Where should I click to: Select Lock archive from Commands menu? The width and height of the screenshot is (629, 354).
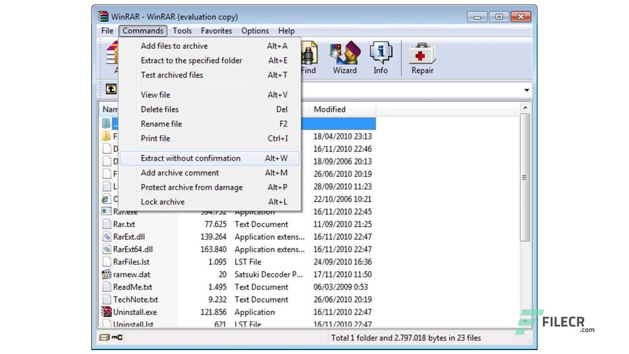click(163, 202)
